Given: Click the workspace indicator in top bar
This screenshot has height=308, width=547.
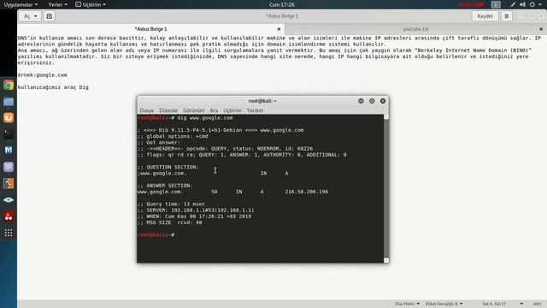Looking at the screenshot, I should point(496,4).
